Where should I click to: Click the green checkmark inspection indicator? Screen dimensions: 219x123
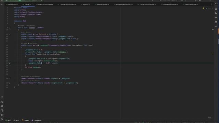click(x=207, y=8)
